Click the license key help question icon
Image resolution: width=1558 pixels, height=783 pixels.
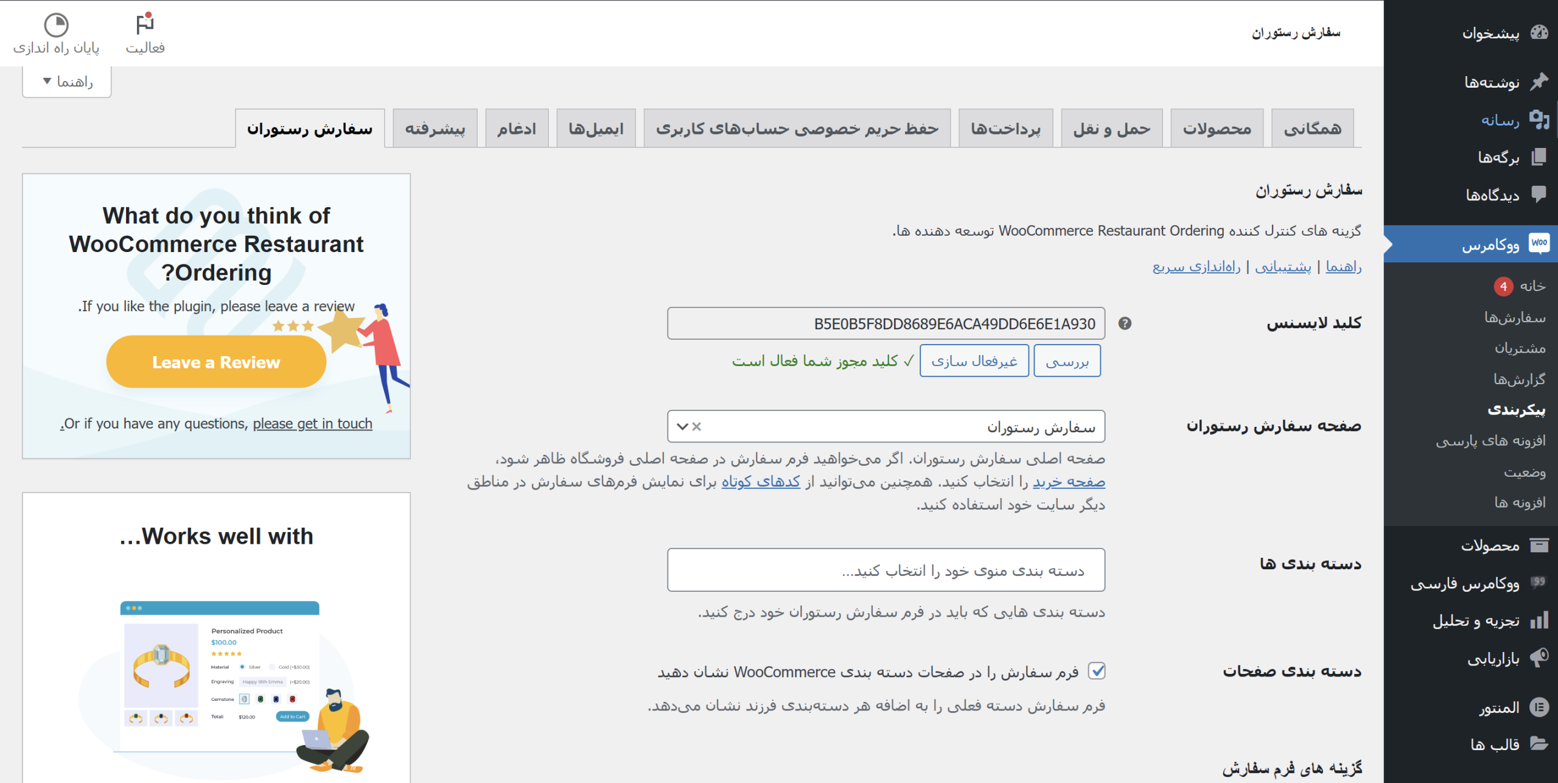point(1125,323)
